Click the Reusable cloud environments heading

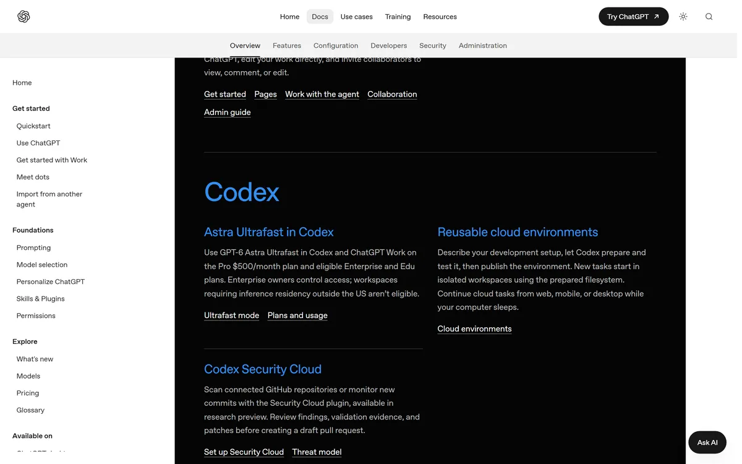(518, 232)
